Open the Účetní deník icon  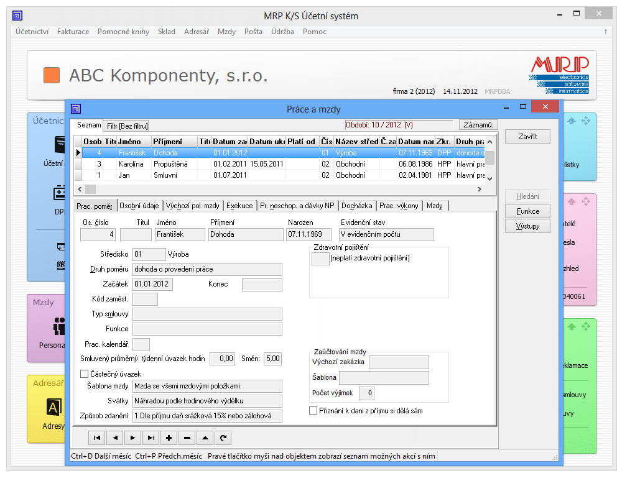[60, 145]
